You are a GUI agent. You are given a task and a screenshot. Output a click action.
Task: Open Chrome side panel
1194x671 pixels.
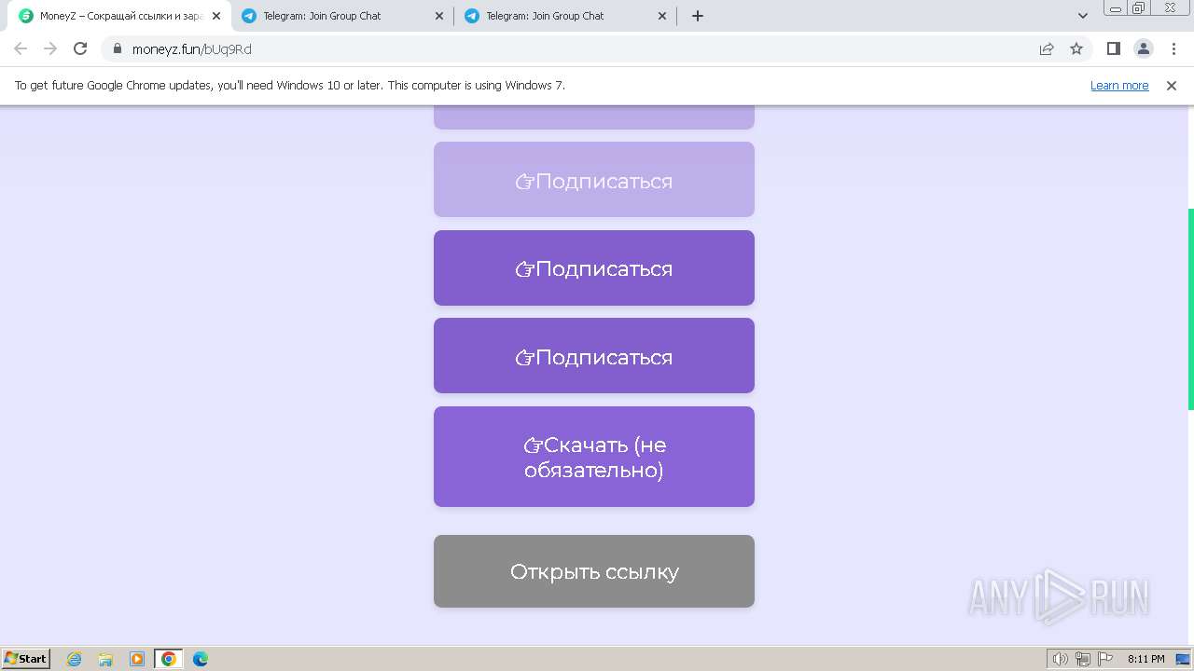click(x=1113, y=48)
